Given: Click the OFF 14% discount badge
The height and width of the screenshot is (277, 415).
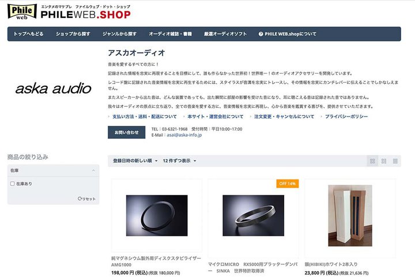Looking at the screenshot, I should 288,184.
